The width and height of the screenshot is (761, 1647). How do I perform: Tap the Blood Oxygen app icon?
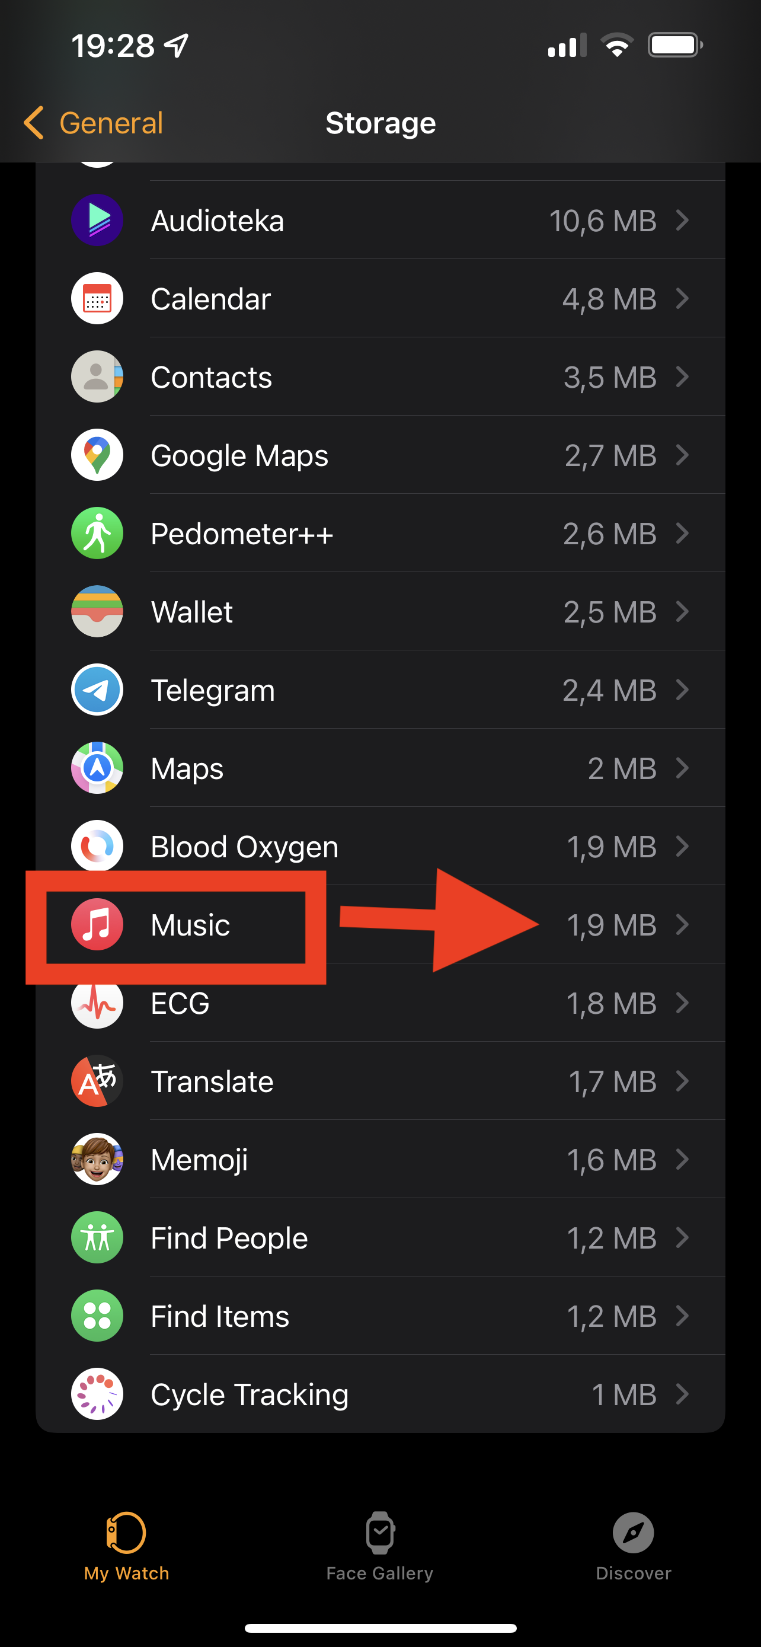(x=97, y=846)
